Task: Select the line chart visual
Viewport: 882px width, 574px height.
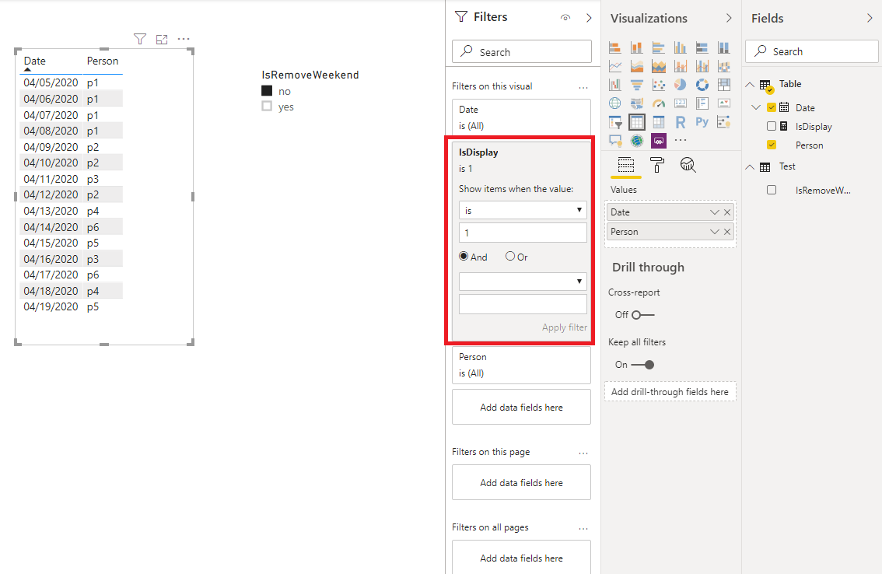Action: (614, 66)
